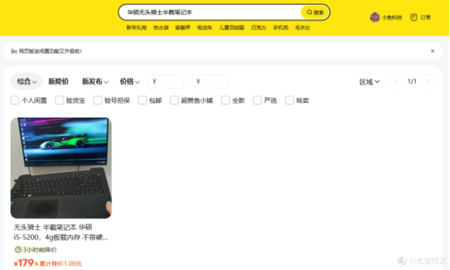
Task: Tick the 转卖 checkbox
Action: tap(289, 100)
